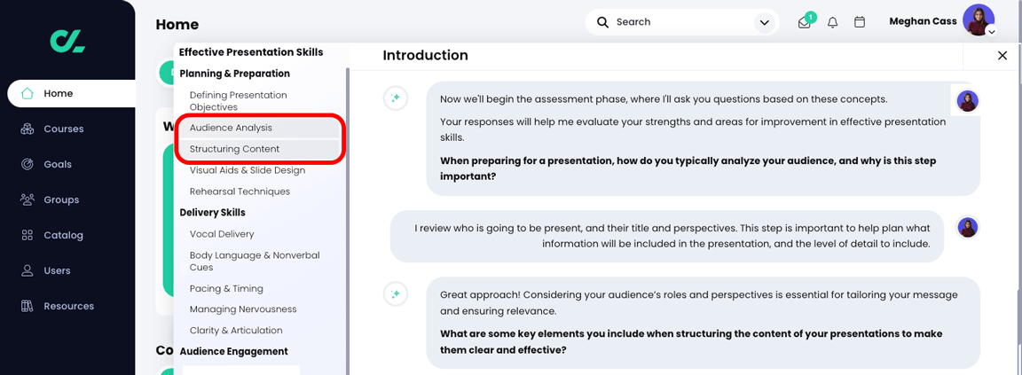Go to Users in the sidebar

(56, 270)
